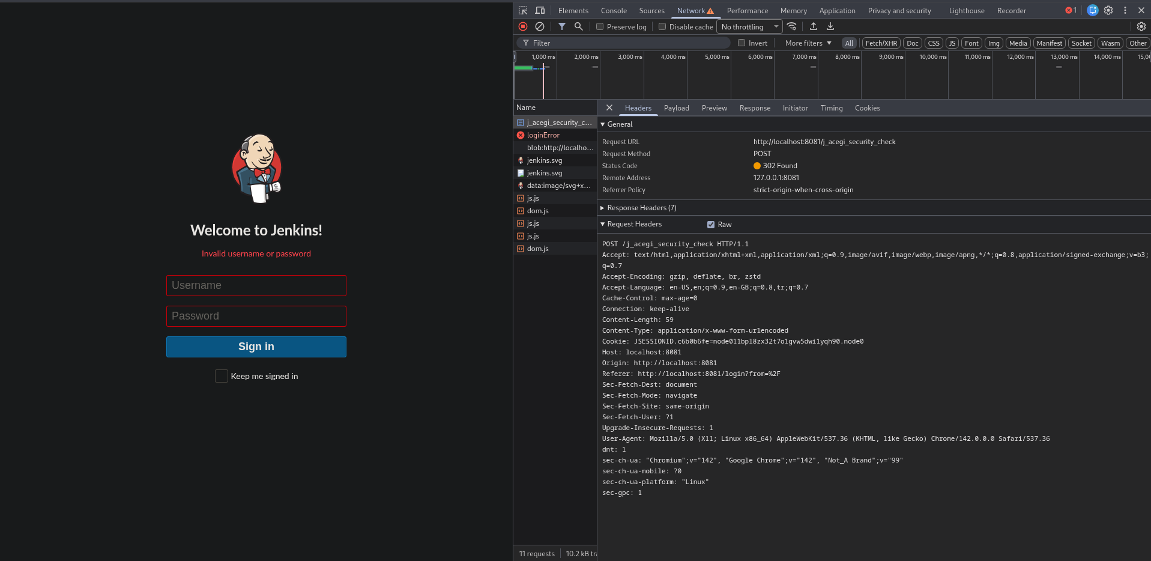Viewport: 1151px width, 561px height.
Task: Toggle the Fetch/XHR filter
Action: coord(881,43)
